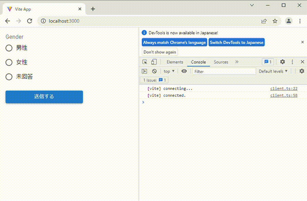307x201 pixels.
Task: Open the console settings gear icon
Action: click(x=302, y=71)
